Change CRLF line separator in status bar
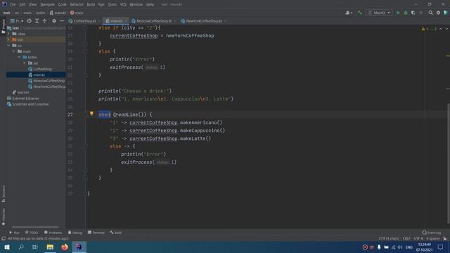The height and width of the screenshot is (253, 450). tap(406, 239)
